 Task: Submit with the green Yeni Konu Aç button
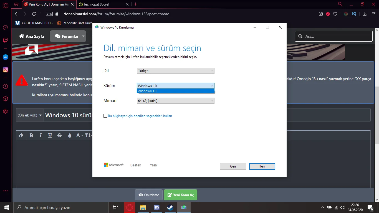click(181, 195)
